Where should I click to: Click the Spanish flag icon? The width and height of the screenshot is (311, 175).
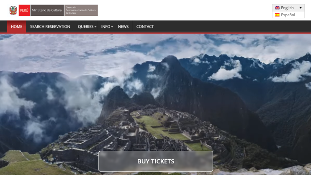tap(277, 15)
